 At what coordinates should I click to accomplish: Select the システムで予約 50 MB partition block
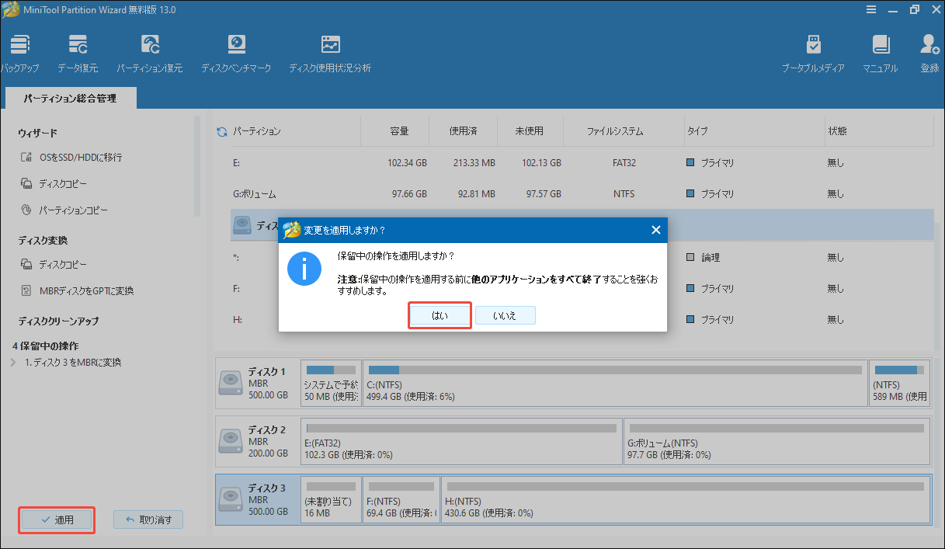tap(331, 383)
